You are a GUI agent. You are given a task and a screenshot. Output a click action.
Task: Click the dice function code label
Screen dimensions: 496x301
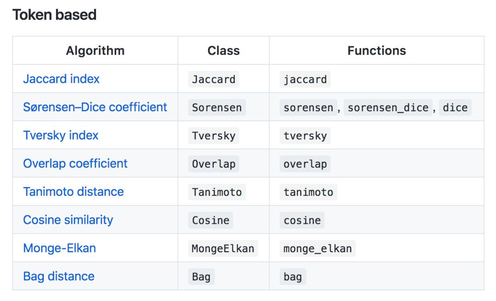(x=455, y=108)
